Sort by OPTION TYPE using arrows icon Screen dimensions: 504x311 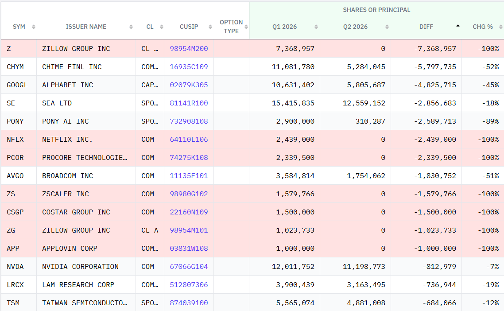[x=246, y=27]
